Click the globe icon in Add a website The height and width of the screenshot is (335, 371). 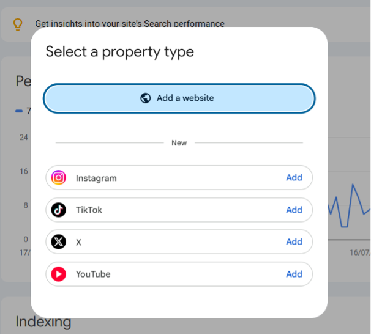[145, 98]
